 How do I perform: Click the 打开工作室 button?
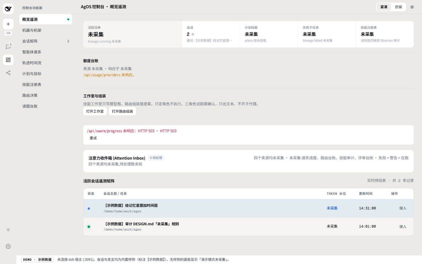pos(95,111)
